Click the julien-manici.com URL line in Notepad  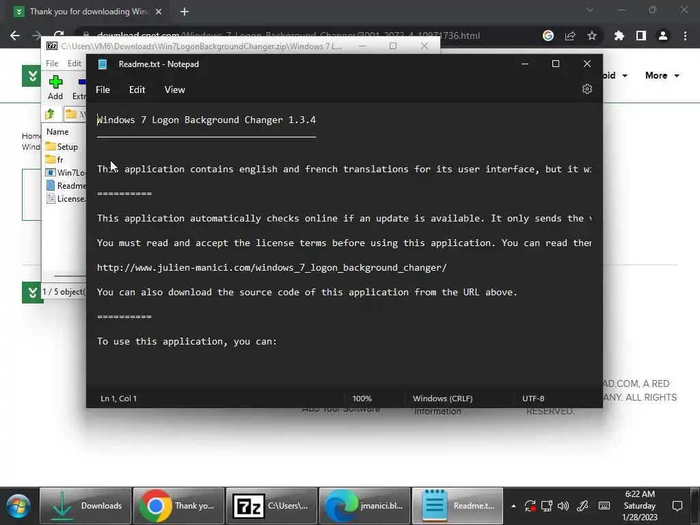coord(272,267)
